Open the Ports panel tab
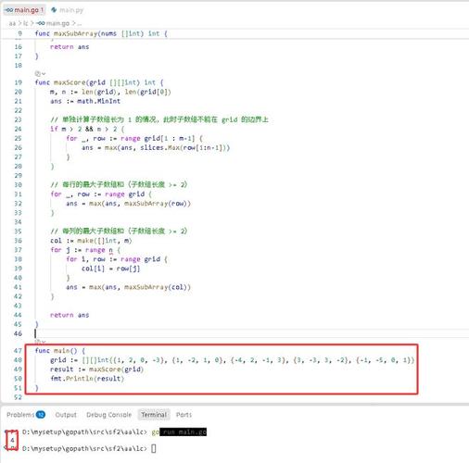Image resolution: width=469 pixels, height=463 pixels. tap(184, 415)
